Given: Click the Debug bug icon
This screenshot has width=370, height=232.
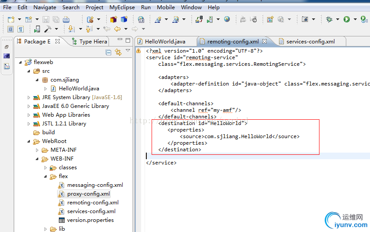Looking at the screenshot, I should point(329,19).
